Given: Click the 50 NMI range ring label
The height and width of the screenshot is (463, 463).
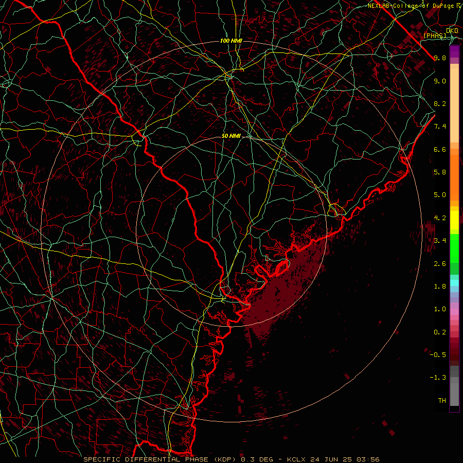Looking at the screenshot, I should click(231, 136).
